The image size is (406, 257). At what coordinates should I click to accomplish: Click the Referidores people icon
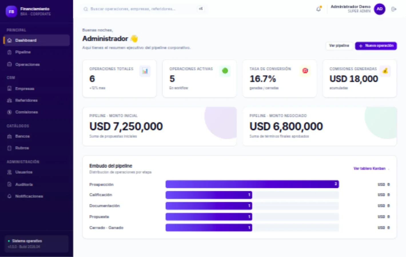(9, 100)
